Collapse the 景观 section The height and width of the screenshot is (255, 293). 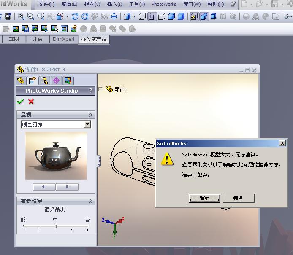[x=90, y=115]
